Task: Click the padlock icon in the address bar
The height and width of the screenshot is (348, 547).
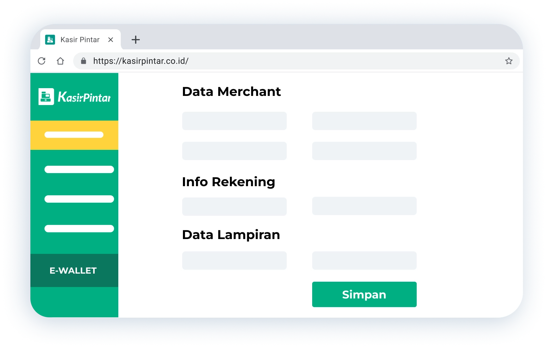Action: pos(83,61)
